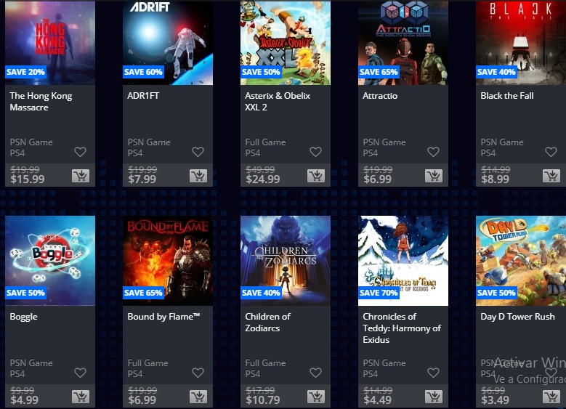
Task: Add The Hong Kong Massacre to cart
Action: pos(81,176)
